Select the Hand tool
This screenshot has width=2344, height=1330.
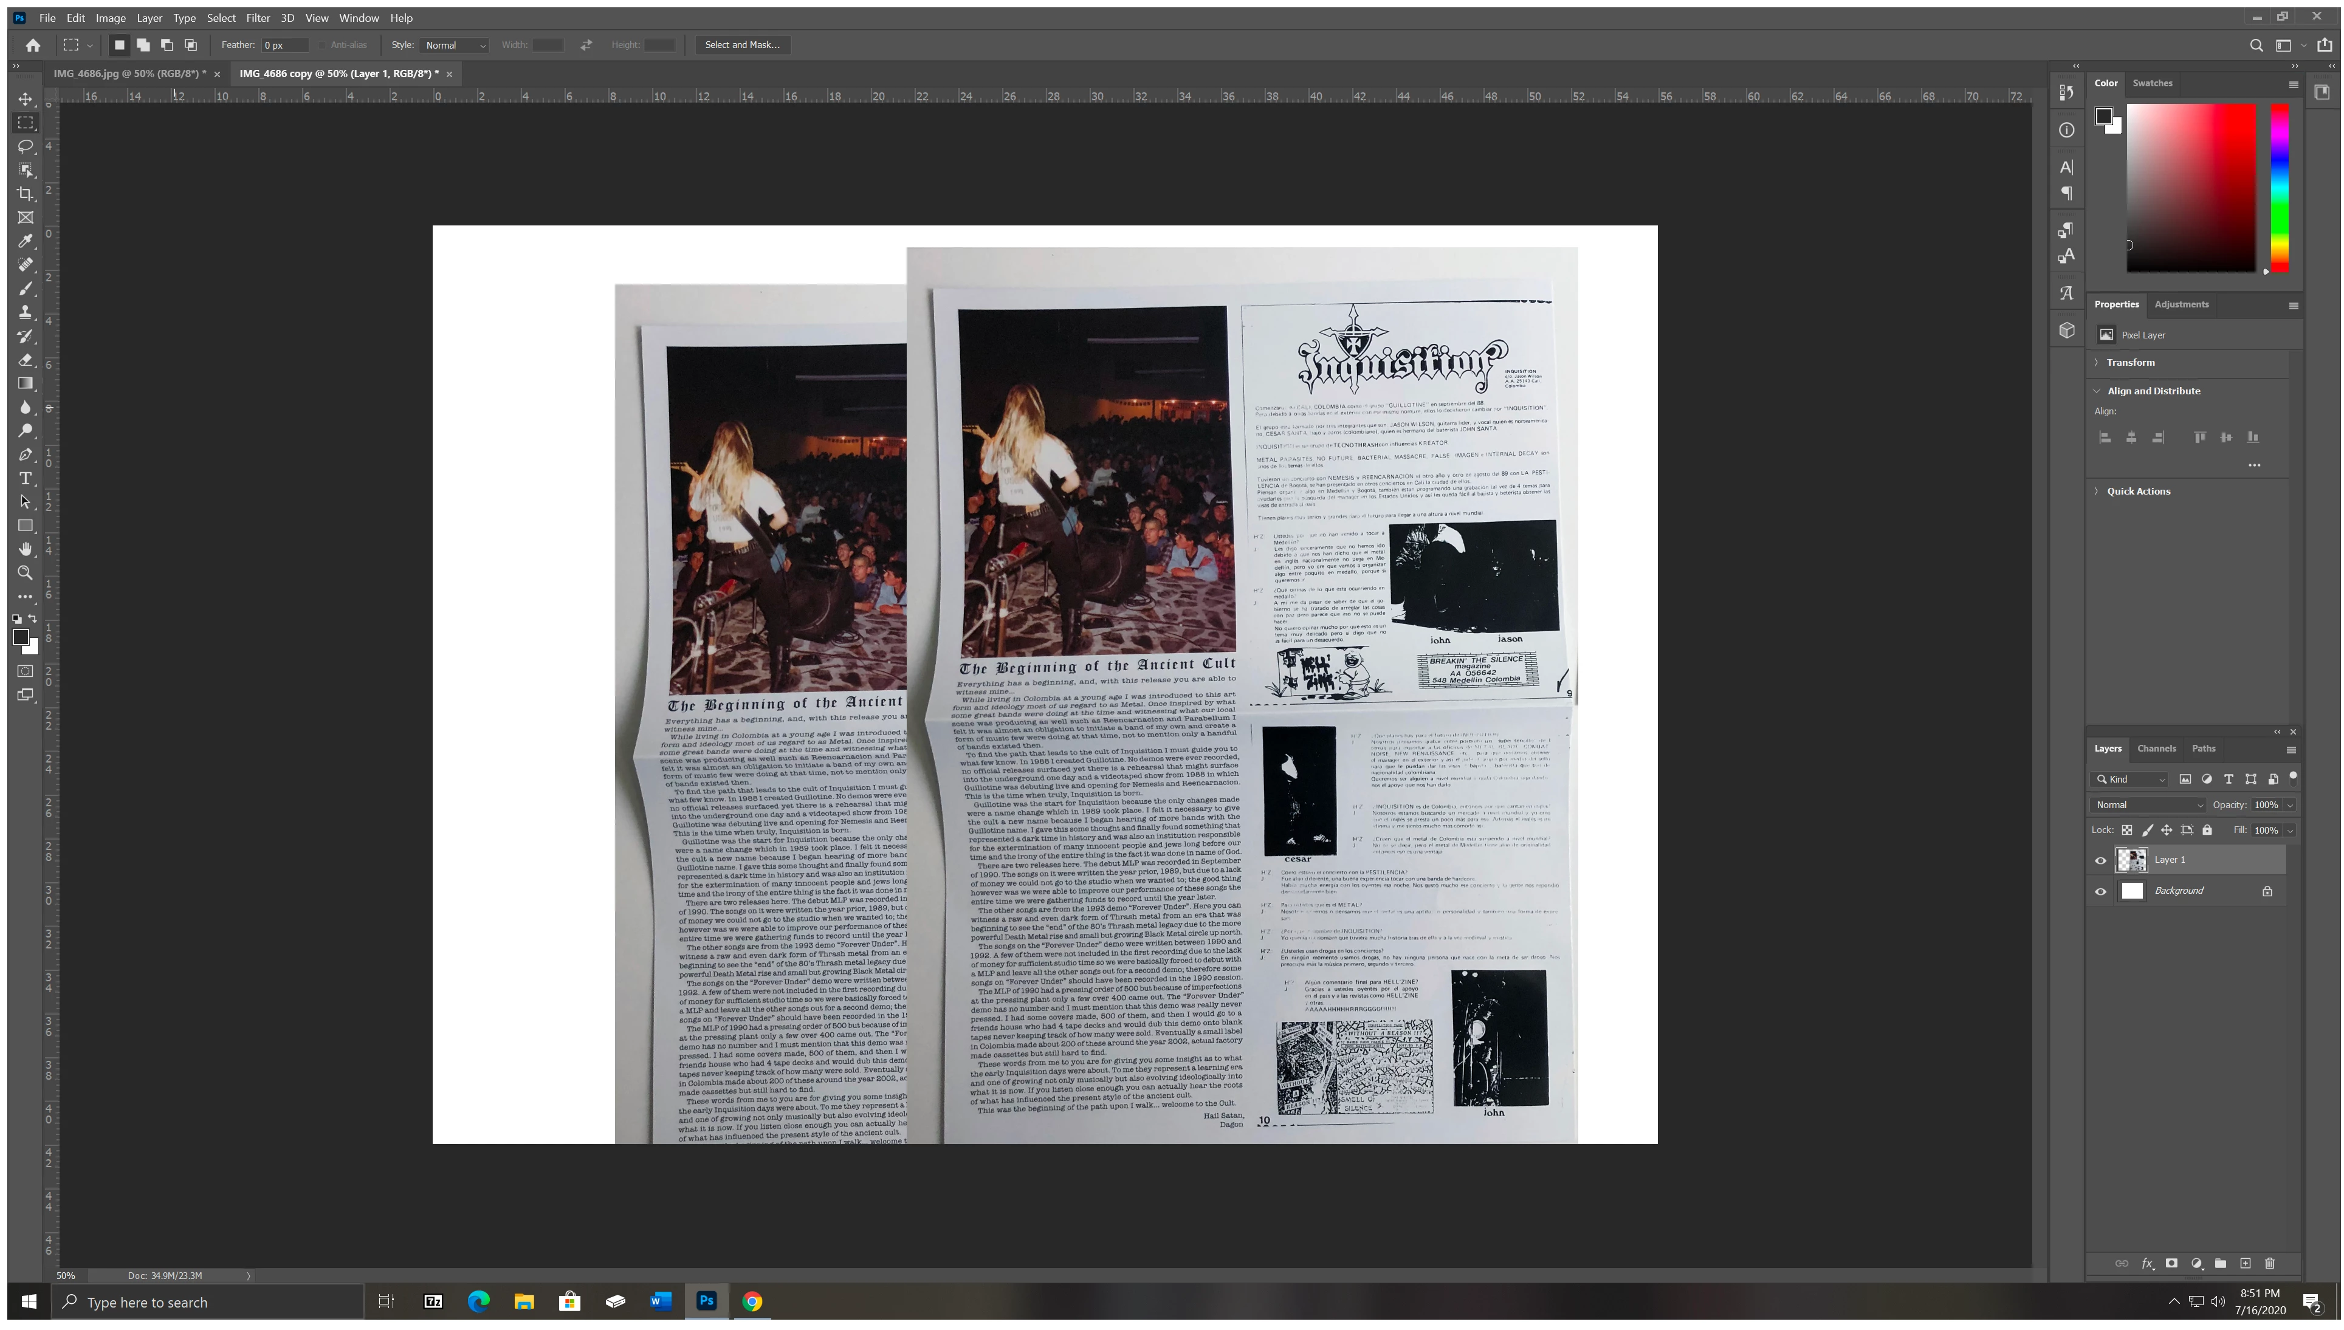click(26, 549)
